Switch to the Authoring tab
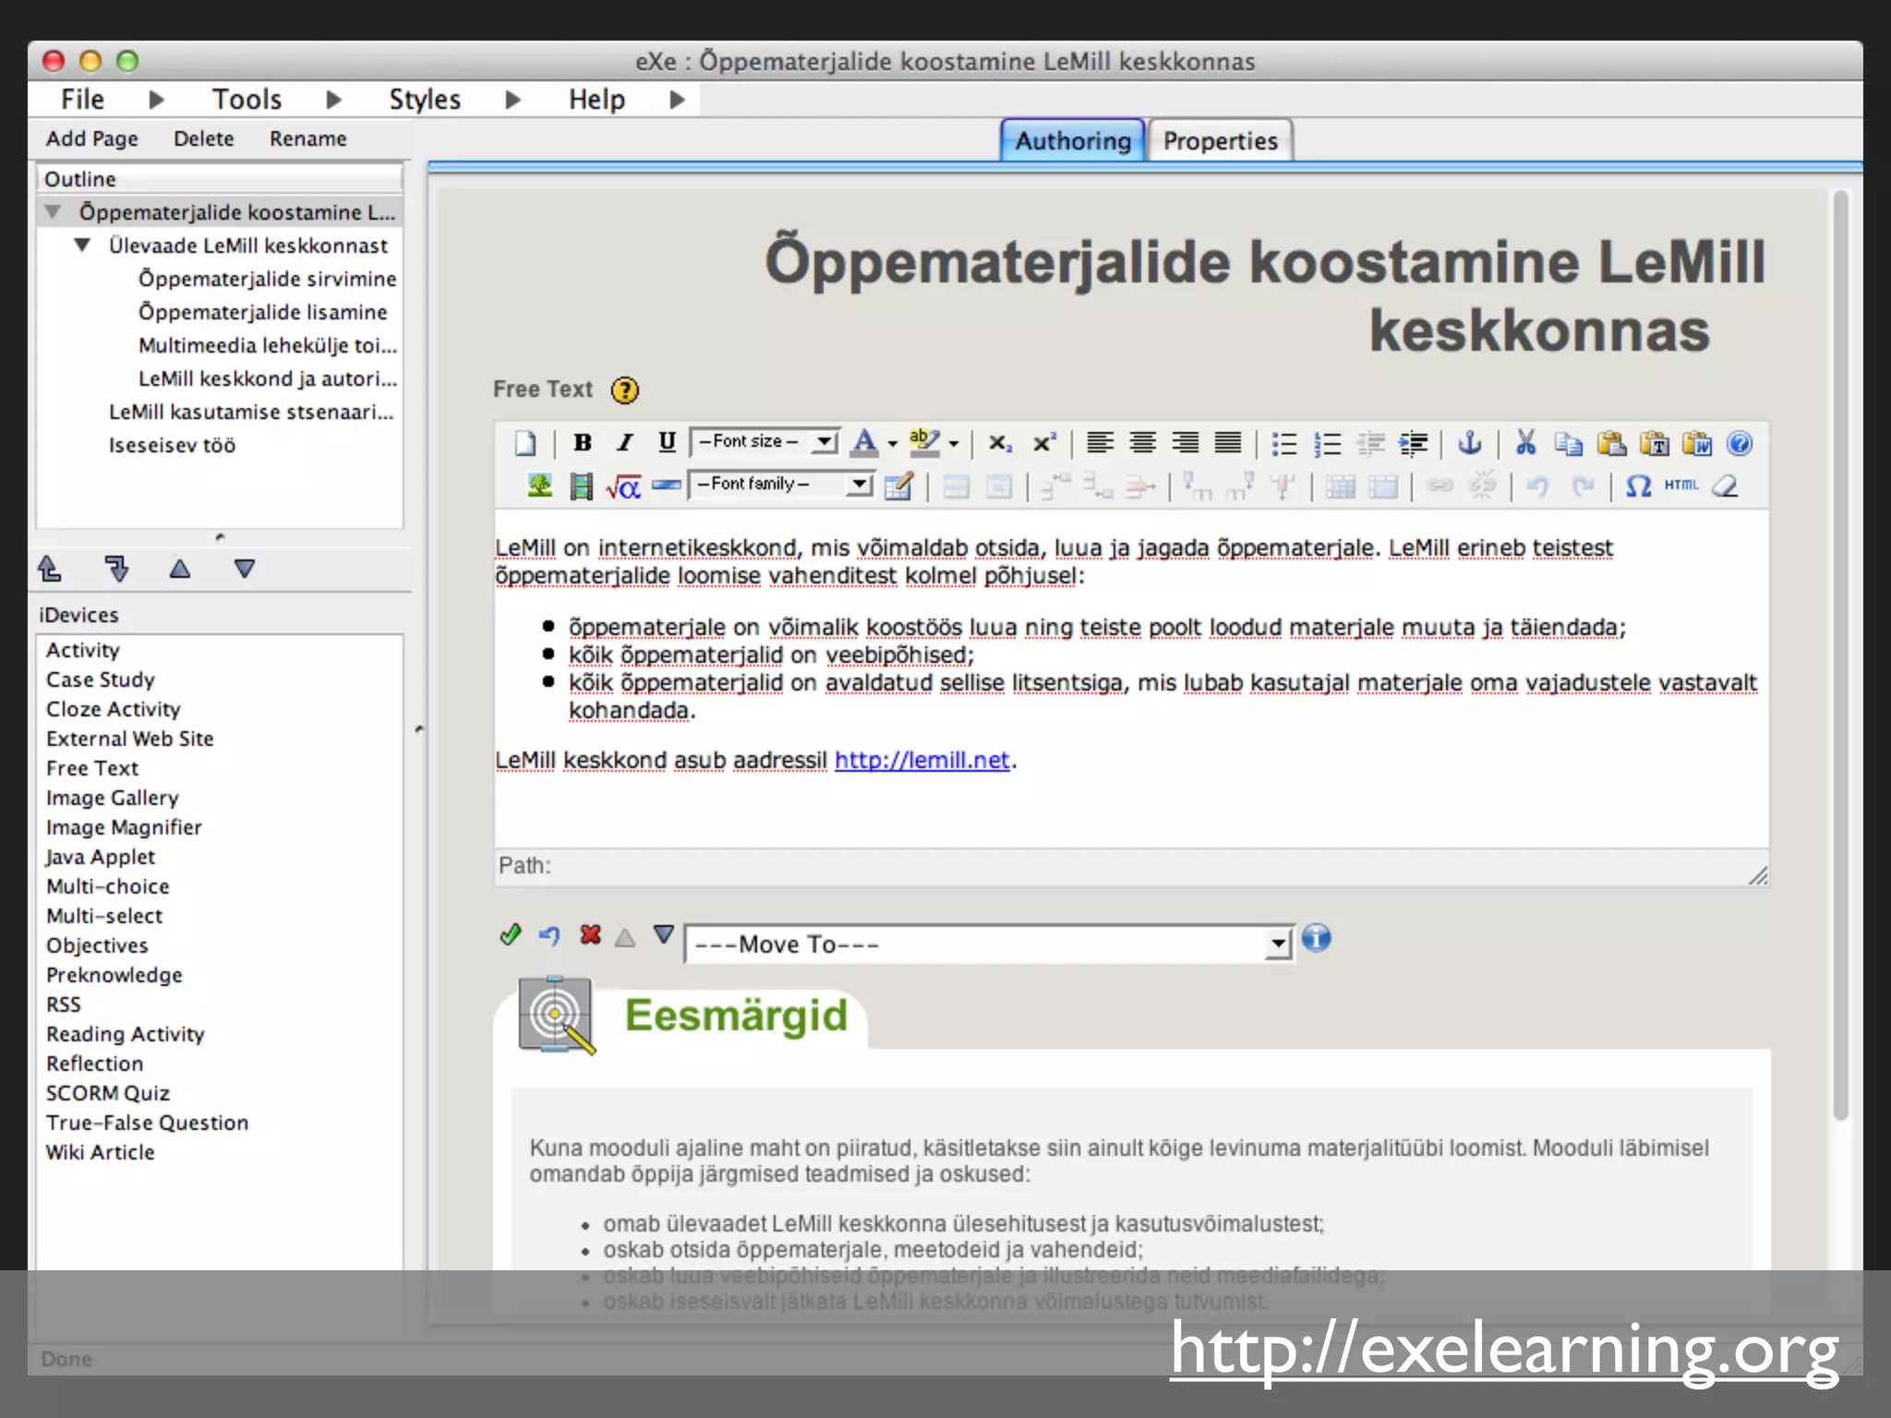 click(x=1073, y=140)
